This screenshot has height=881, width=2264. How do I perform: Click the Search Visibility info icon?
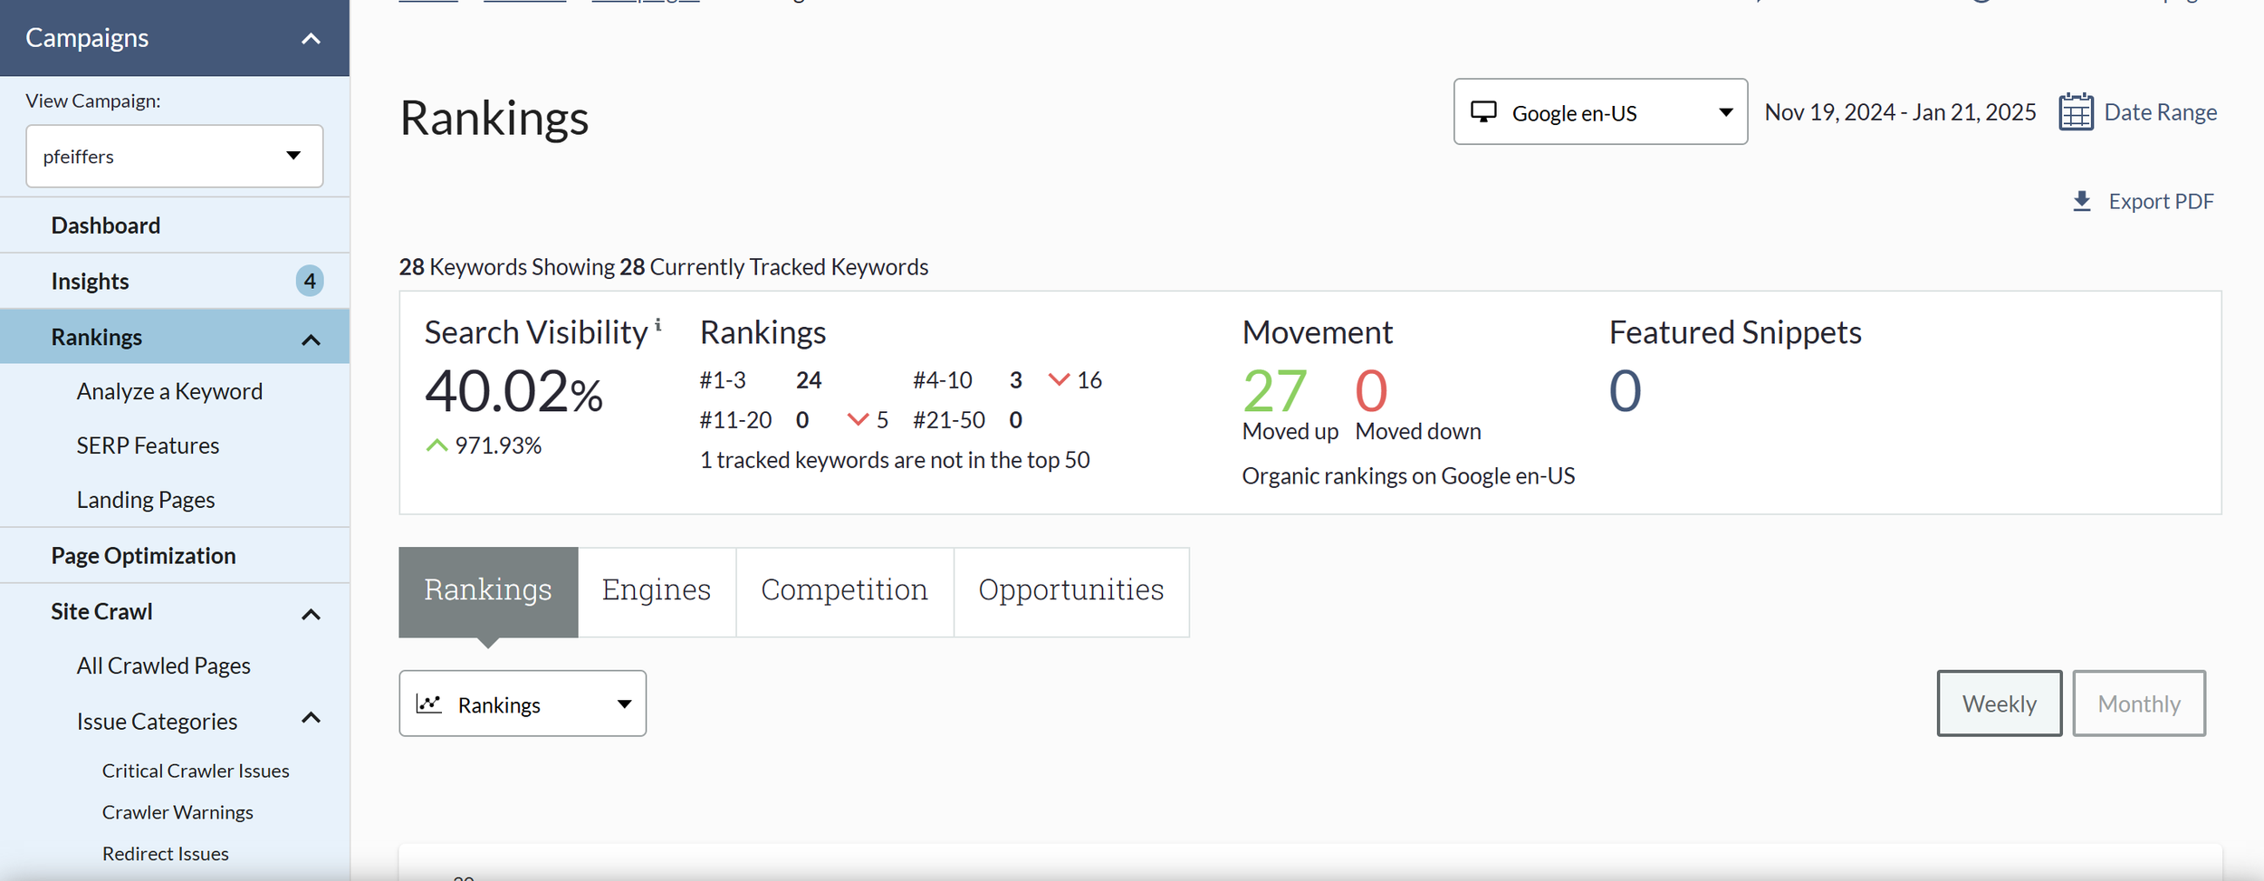pos(658,324)
